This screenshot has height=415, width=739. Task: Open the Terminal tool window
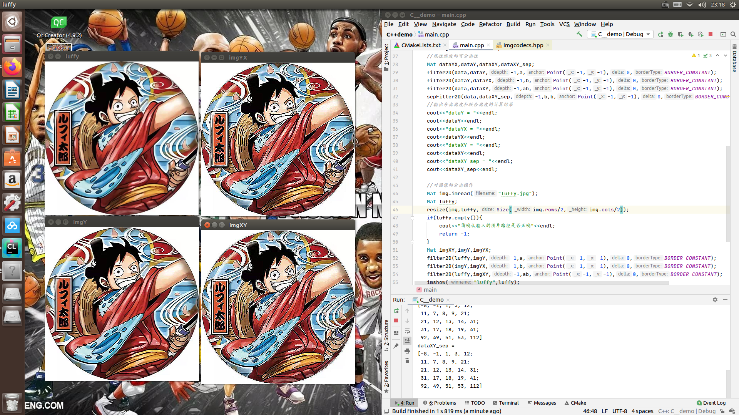[x=506, y=403]
